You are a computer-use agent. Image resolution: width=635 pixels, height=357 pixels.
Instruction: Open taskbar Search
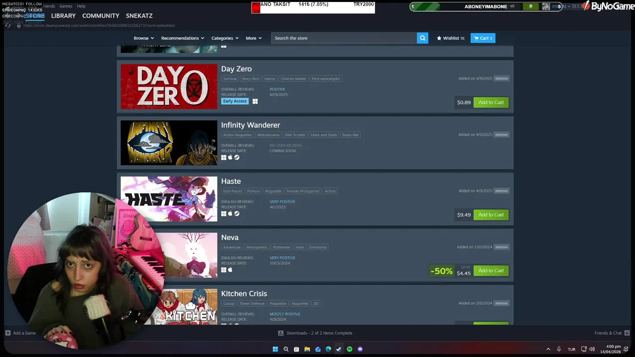286,349
